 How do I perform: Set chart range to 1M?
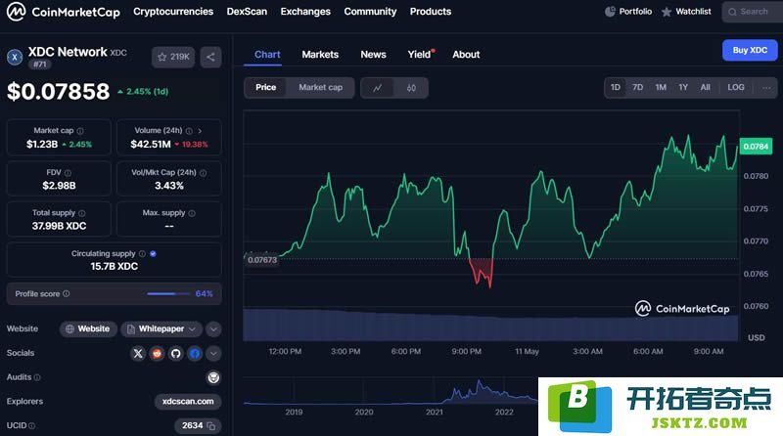coord(661,87)
